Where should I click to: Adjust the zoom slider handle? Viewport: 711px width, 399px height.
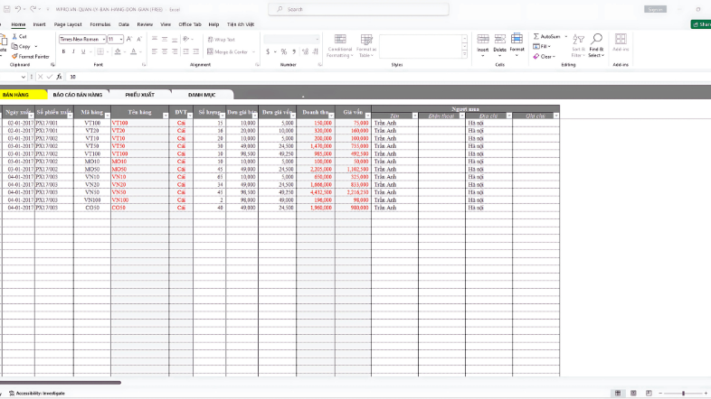(683, 393)
